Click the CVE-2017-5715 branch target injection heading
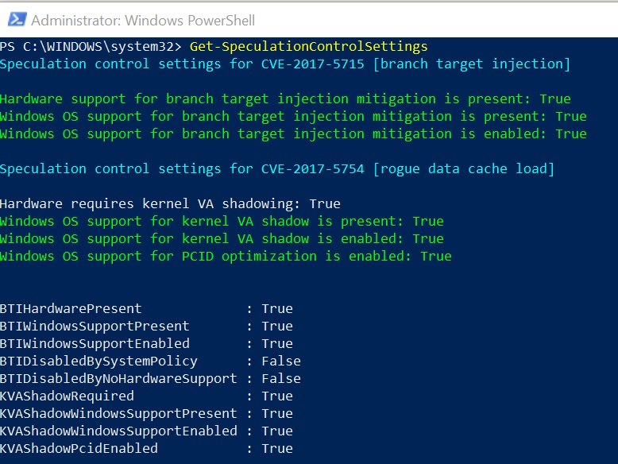Screen dimensions: 618x464 point(285,64)
